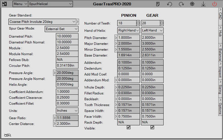Click gear Dedendum 0.1250in value

point(152,68)
